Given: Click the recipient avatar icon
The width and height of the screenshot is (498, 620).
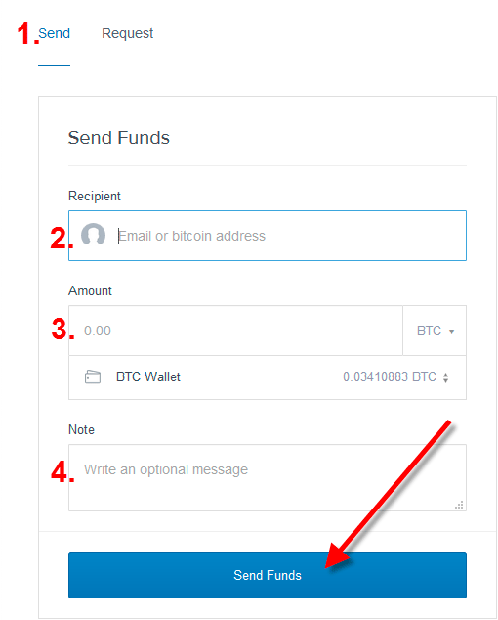Looking at the screenshot, I should [x=93, y=235].
